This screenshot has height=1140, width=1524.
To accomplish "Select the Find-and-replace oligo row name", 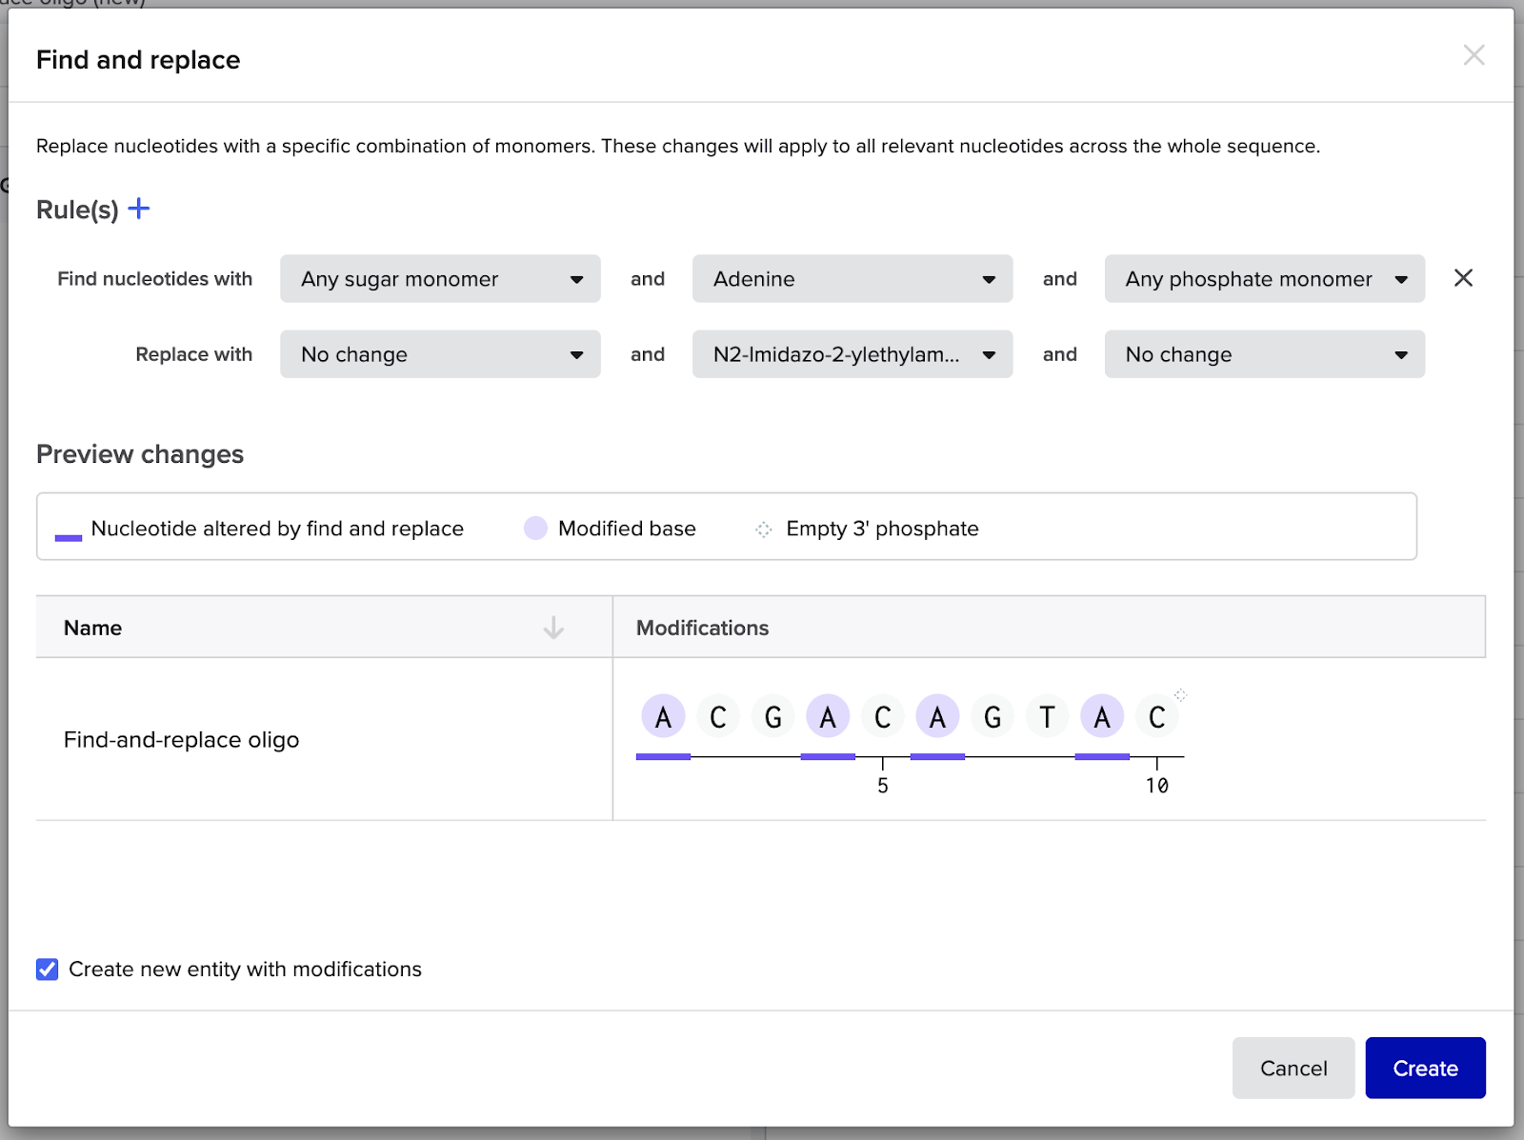I will point(181,740).
